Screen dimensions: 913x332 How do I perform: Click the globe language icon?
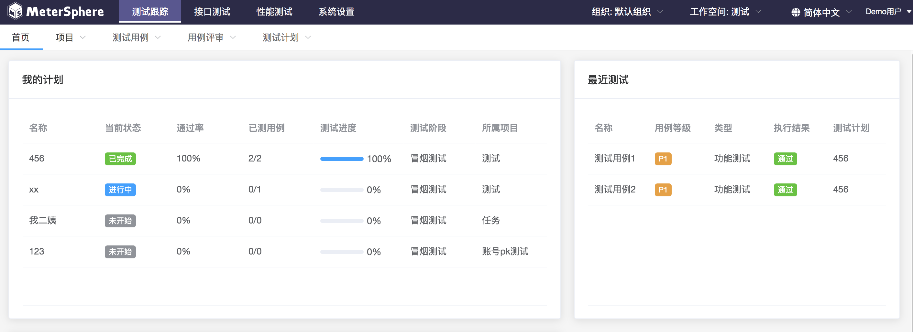point(795,12)
